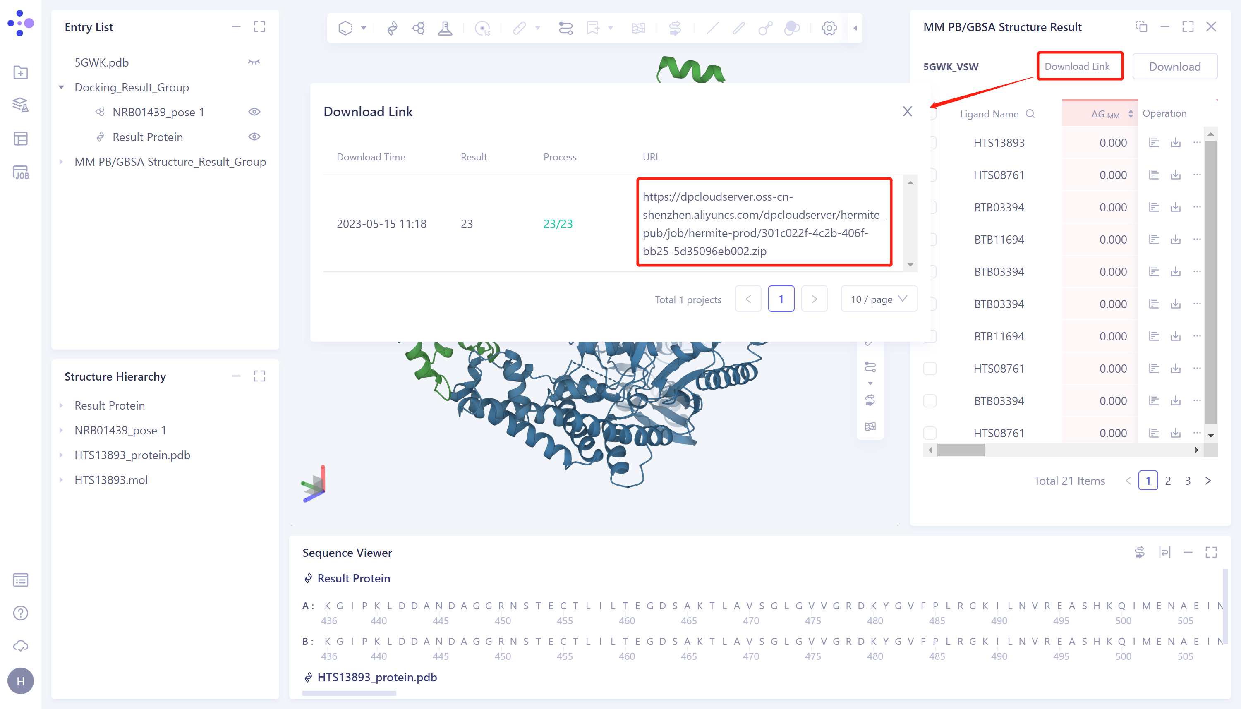The height and width of the screenshot is (709, 1241).
Task: Click the Download button
Action: tap(1175, 67)
